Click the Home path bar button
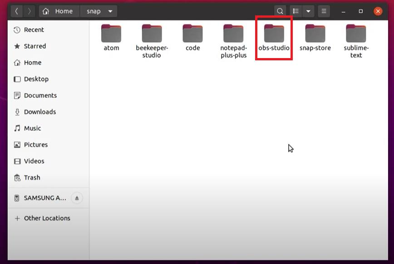394x264 pixels. 59,11
